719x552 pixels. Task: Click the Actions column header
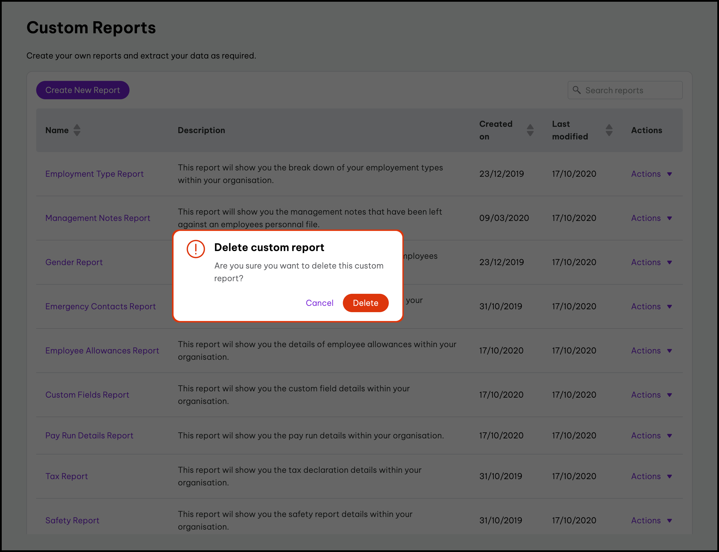(x=647, y=130)
